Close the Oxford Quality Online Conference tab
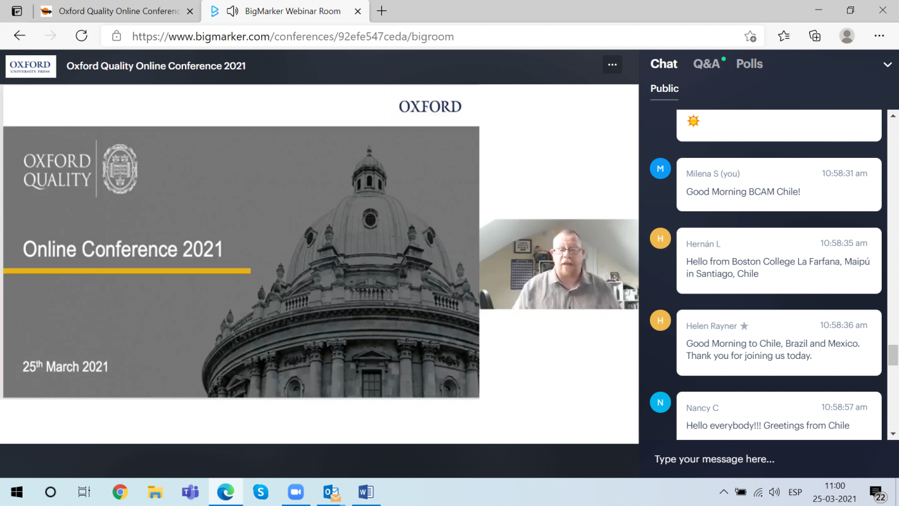This screenshot has height=506, width=899. click(190, 11)
